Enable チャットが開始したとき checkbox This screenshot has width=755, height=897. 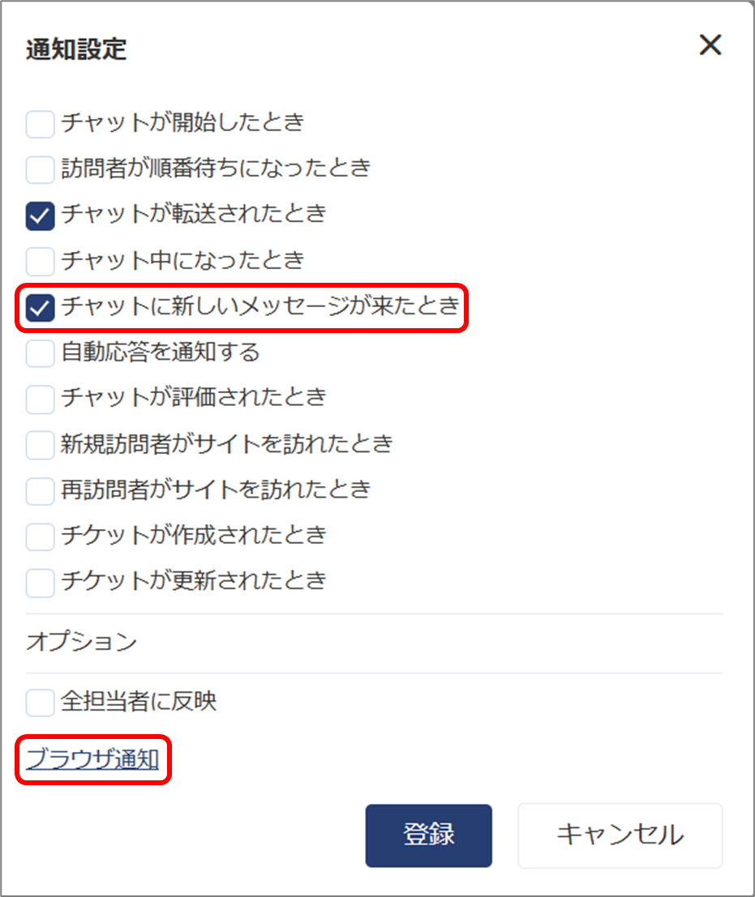click(x=40, y=123)
